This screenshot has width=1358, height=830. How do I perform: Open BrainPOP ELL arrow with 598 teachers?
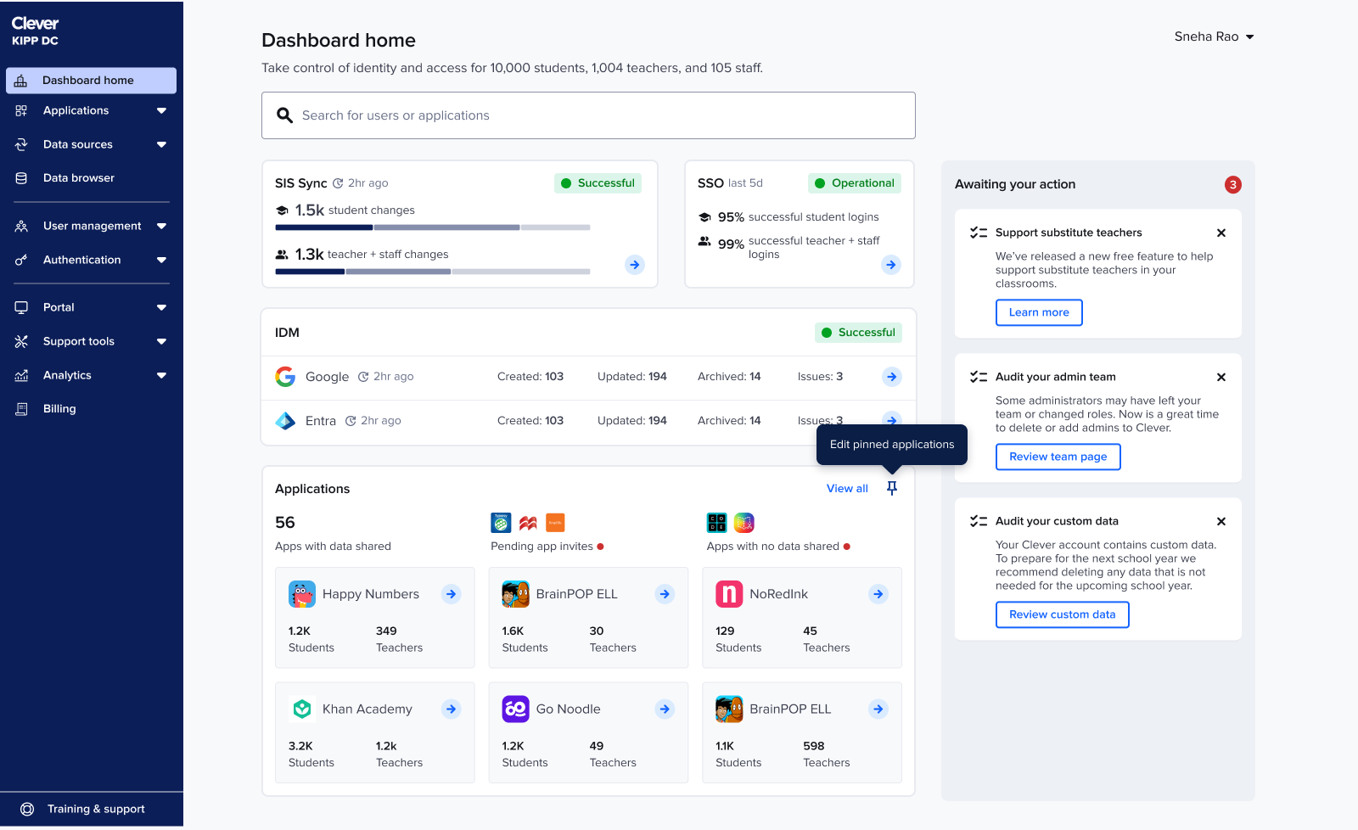[878, 709]
